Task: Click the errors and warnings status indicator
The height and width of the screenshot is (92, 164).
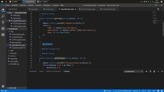Action: (4, 91)
